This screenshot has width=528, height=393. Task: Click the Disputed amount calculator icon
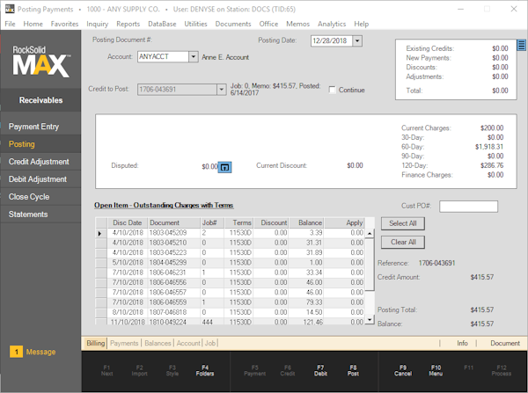pos(224,166)
